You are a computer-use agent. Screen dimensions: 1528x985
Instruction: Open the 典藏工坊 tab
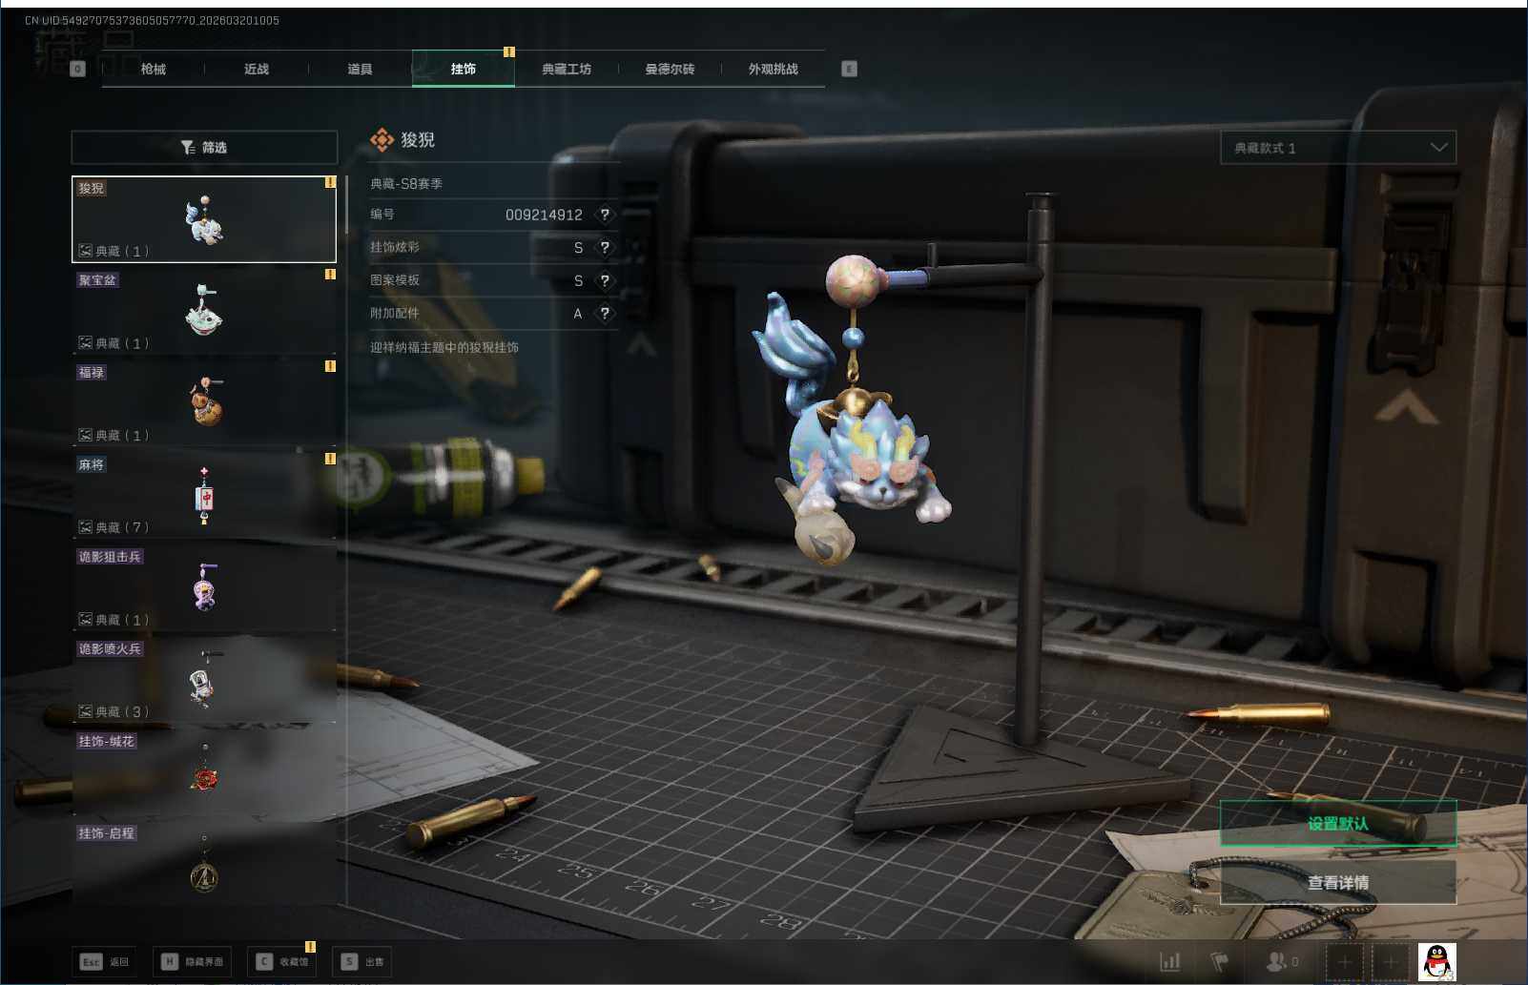567,69
